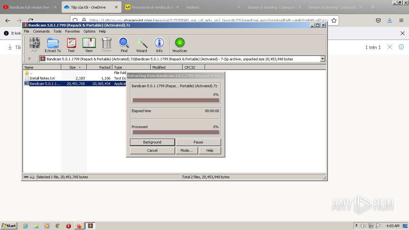Open the extraction Mode... options

pyautogui.click(x=187, y=150)
